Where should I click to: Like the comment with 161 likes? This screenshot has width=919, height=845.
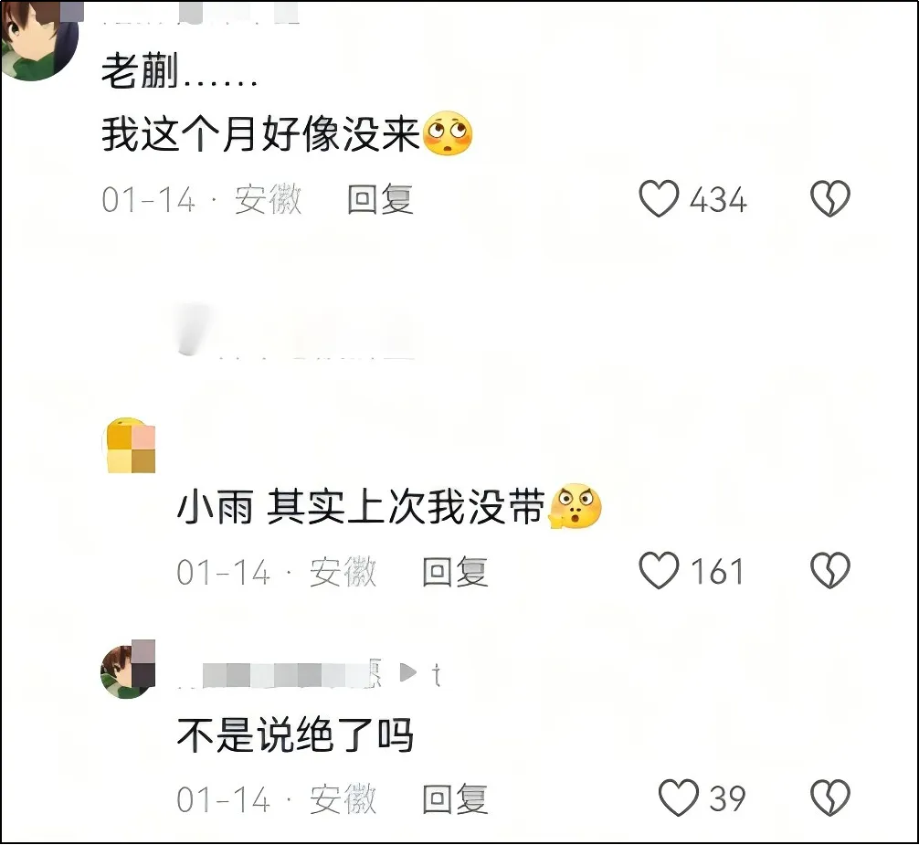point(659,570)
